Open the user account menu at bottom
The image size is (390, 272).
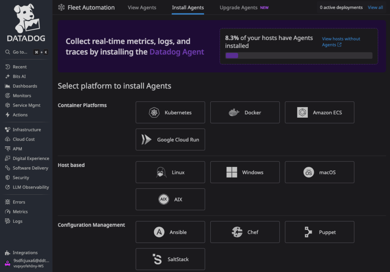(x=26, y=263)
